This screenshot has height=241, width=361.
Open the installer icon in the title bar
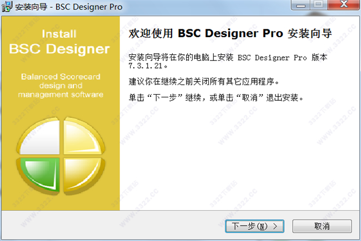[7, 6]
